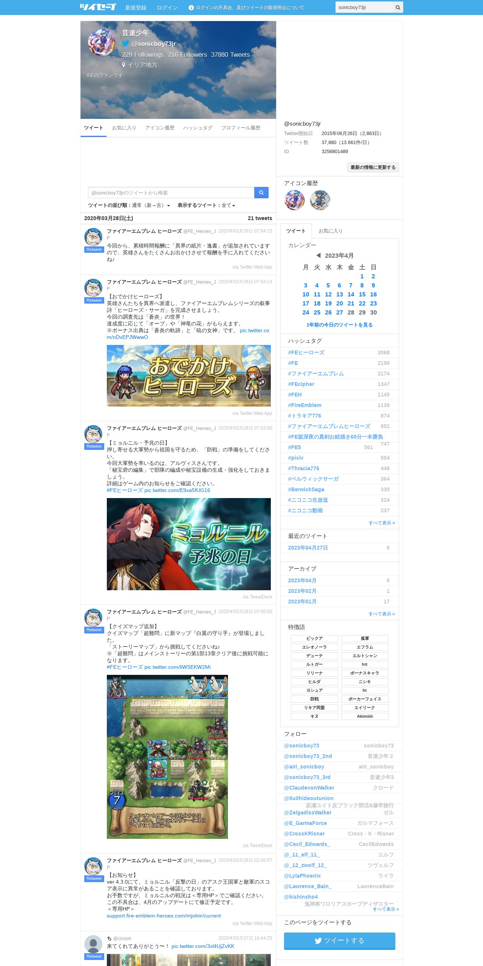Viewport: 483px width, 966px height.
Task: Click the Retweet badge on the 07:02:00 tweet
Action: (x=94, y=446)
